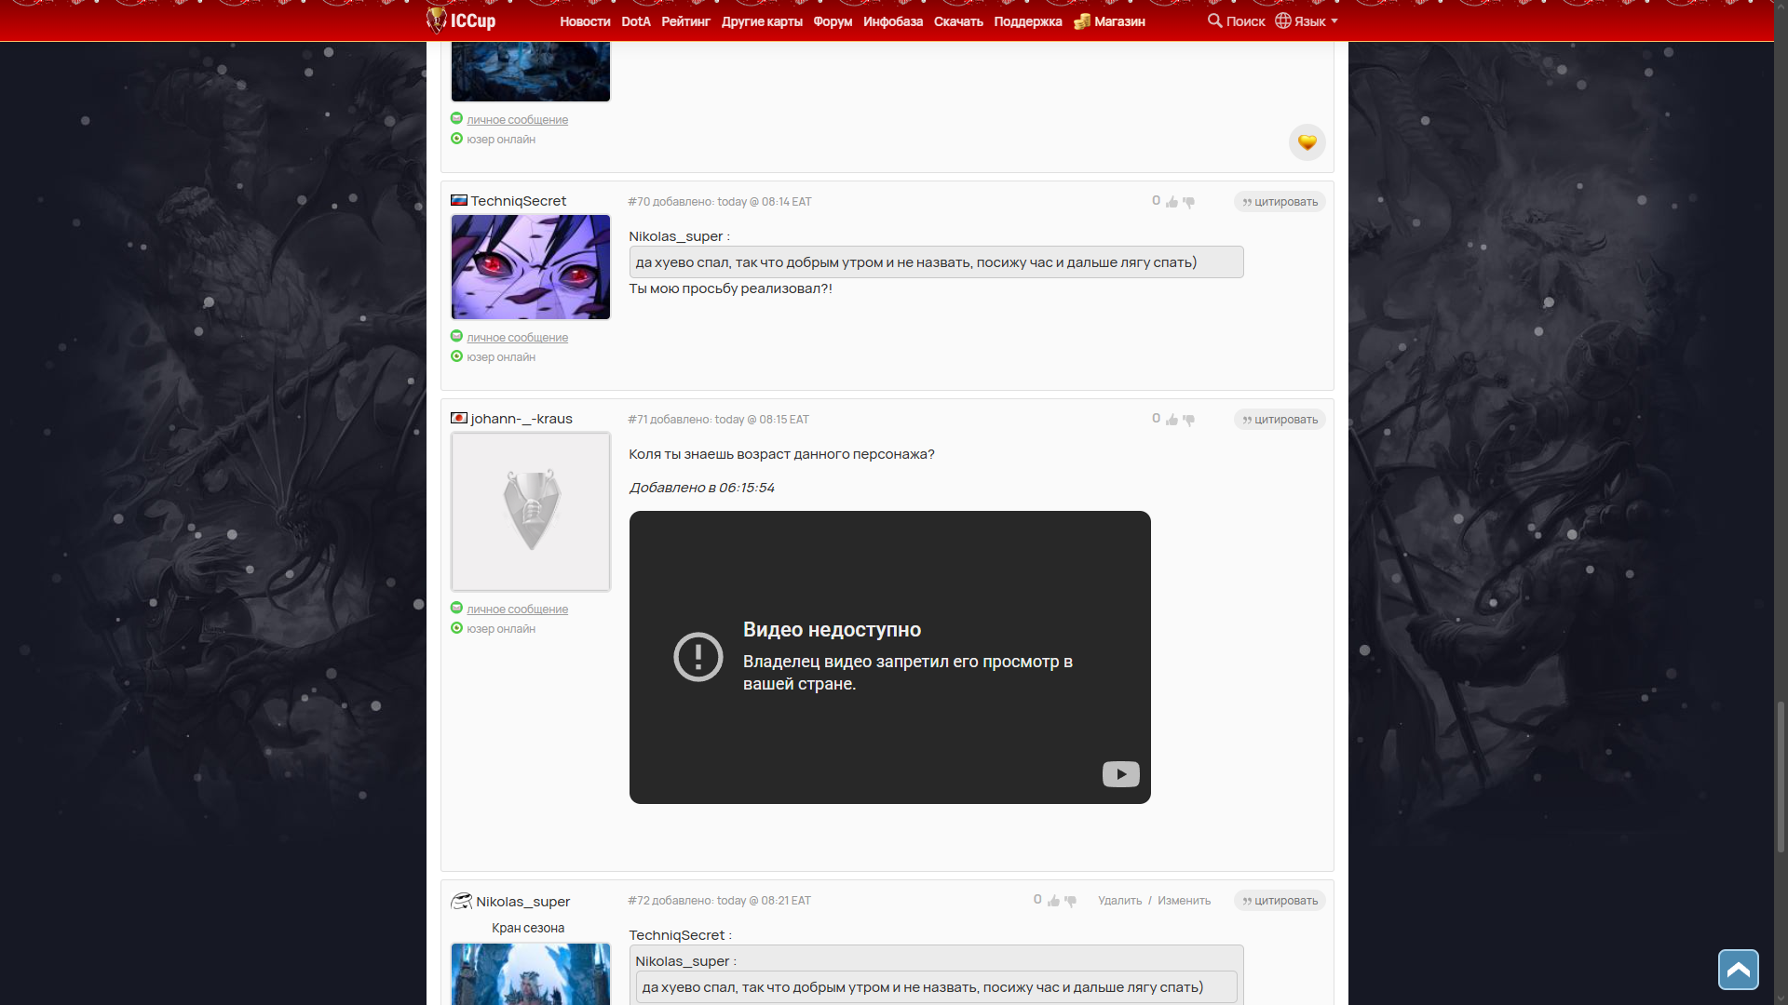Open TechniqSecret's avatar image

pos(531,267)
